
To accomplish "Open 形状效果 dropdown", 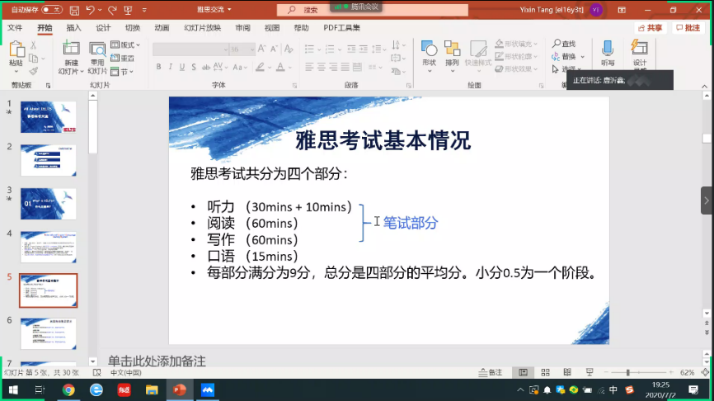I will tap(516, 68).
